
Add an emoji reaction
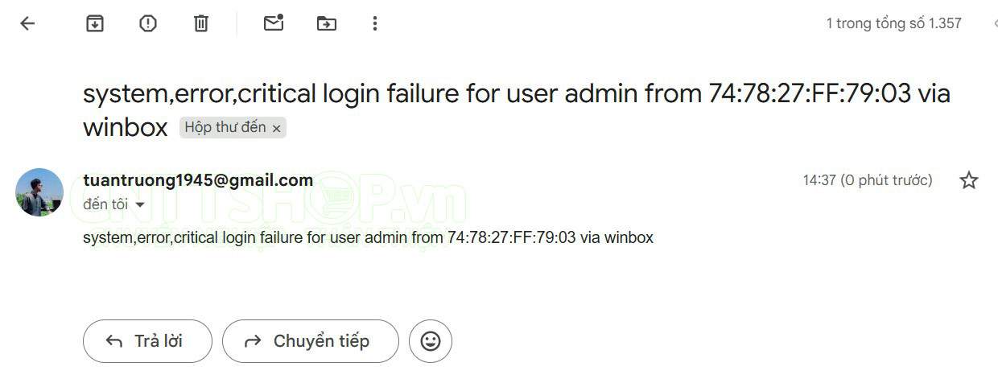pyautogui.click(x=431, y=341)
